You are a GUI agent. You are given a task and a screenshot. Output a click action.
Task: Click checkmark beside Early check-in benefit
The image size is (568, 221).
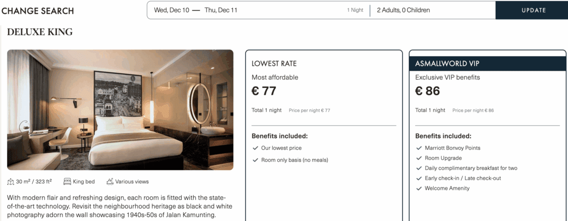pyautogui.click(x=419, y=178)
